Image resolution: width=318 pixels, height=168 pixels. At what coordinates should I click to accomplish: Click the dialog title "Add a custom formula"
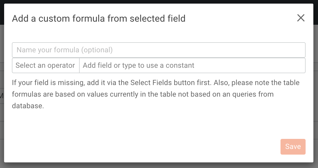click(99, 18)
